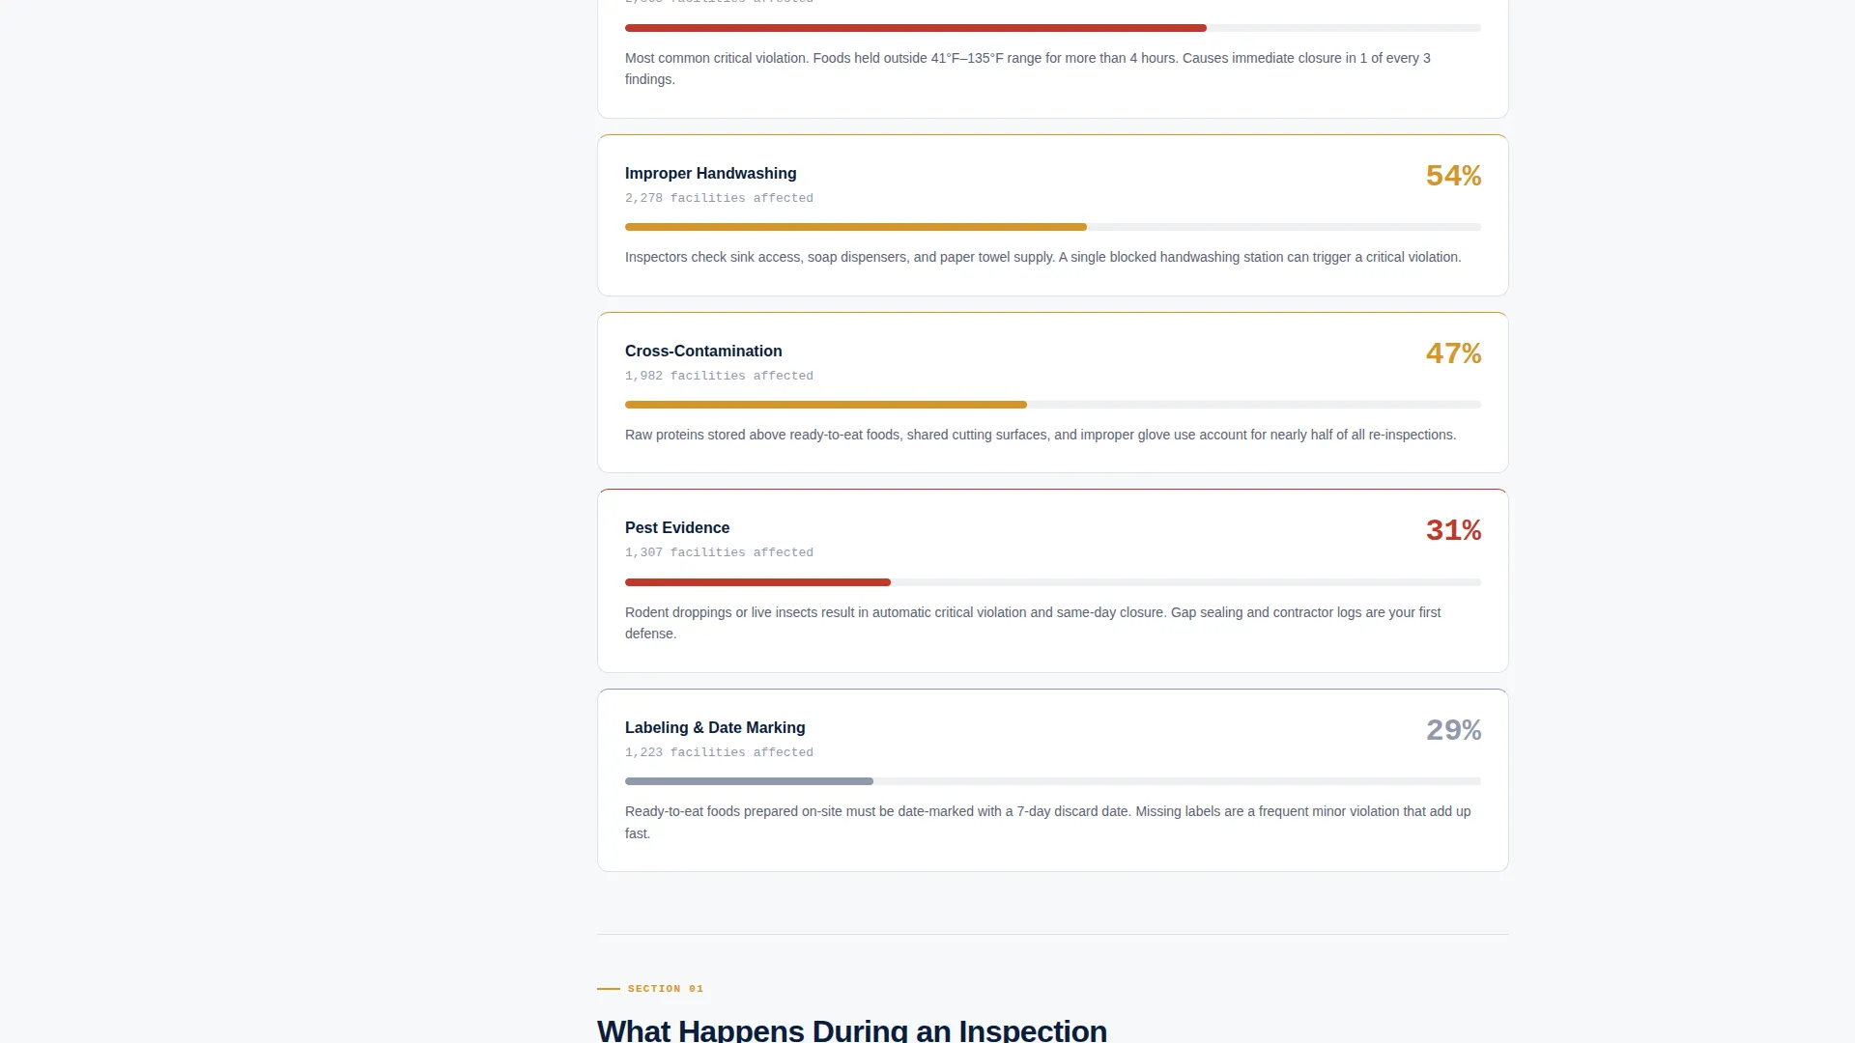Select the 31% violation rate figure
This screenshot has width=1855, height=1043.
(x=1453, y=530)
